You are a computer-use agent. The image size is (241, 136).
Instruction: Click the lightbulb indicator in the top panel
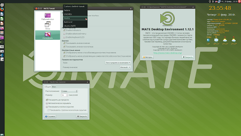pos(210,2)
